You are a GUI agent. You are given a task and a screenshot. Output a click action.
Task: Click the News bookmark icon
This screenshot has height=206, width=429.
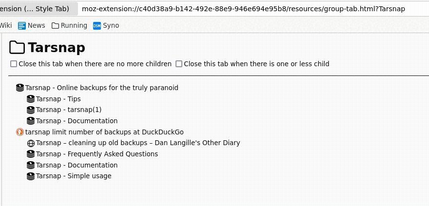click(x=22, y=25)
